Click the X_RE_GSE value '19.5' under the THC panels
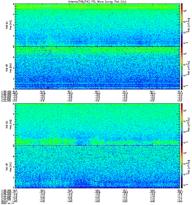This screenshot has width=192, height=205. click(70, 190)
